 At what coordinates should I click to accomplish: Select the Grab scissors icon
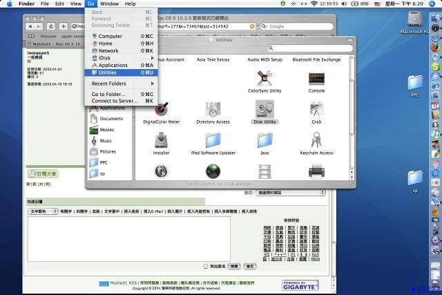point(316,109)
